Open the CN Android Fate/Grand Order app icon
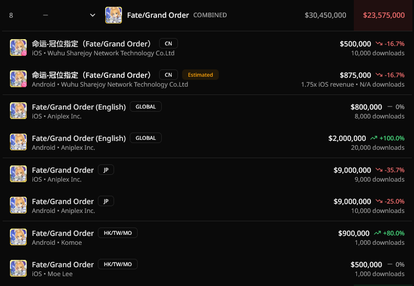The image size is (414, 286). (x=18, y=79)
